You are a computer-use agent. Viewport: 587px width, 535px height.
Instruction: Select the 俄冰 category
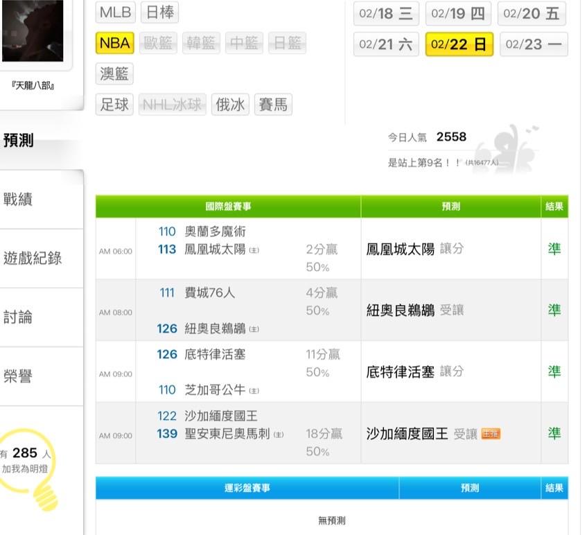coord(230,105)
